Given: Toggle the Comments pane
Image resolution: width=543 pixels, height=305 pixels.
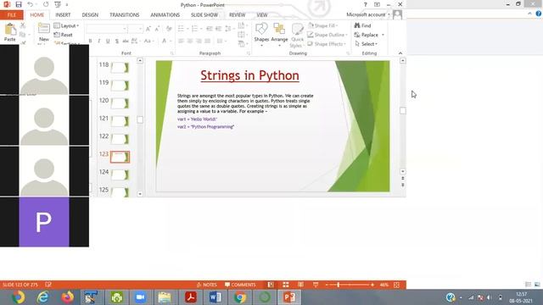Looking at the screenshot, I should pyautogui.click(x=240, y=285).
